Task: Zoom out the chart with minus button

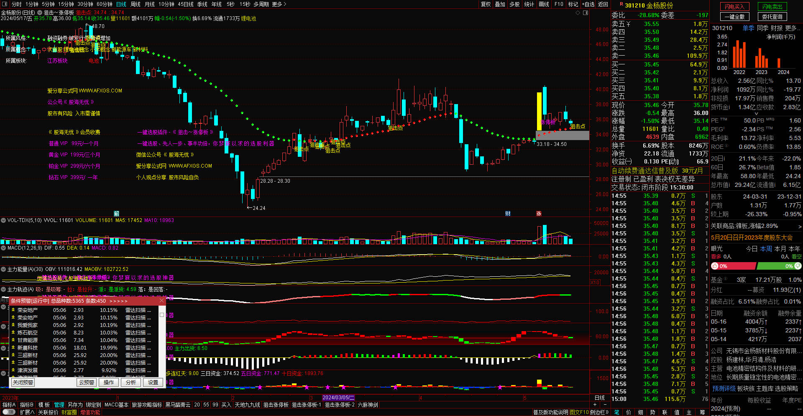Action: (x=604, y=405)
